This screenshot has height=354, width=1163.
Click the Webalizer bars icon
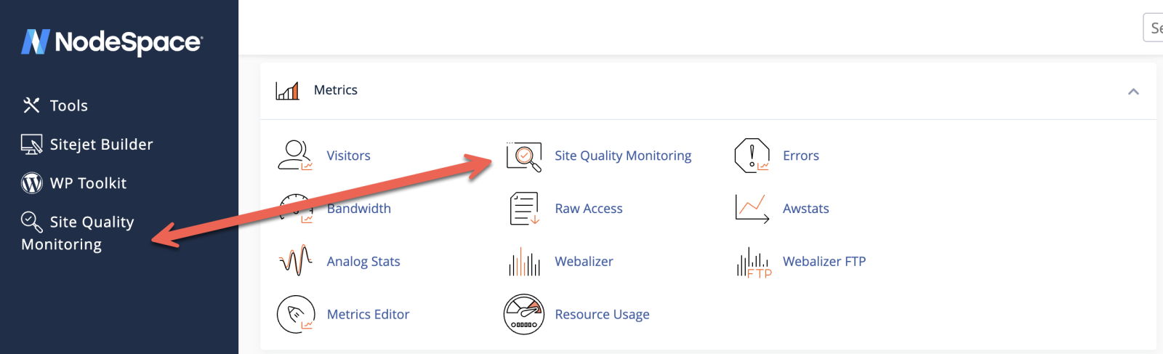[524, 262]
